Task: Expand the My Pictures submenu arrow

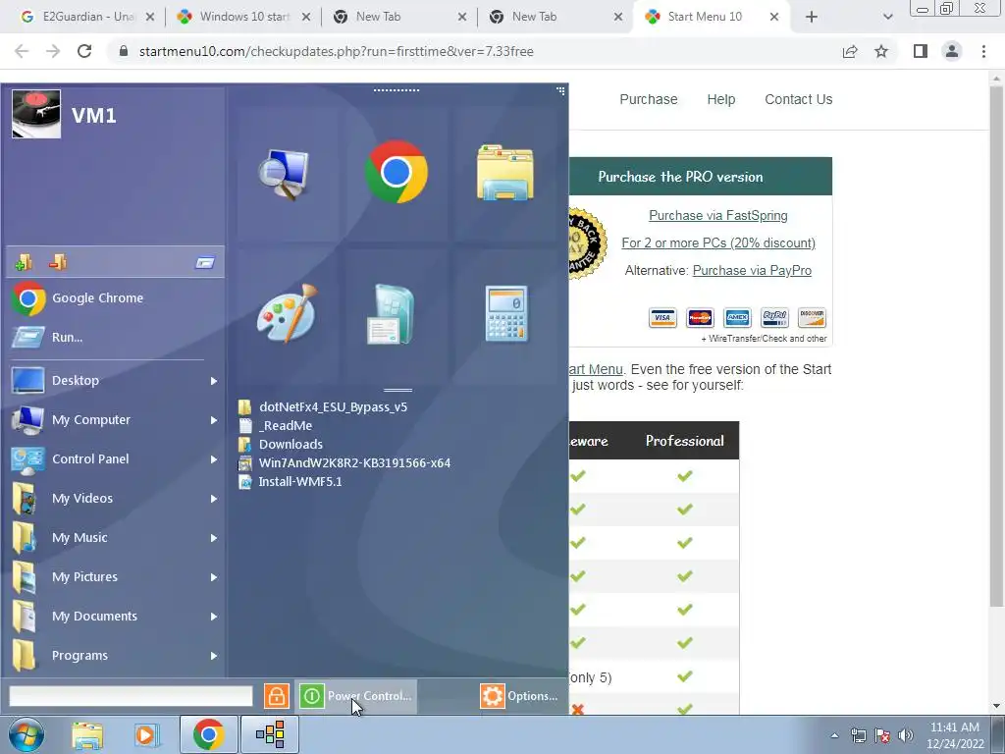Action: tap(214, 577)
